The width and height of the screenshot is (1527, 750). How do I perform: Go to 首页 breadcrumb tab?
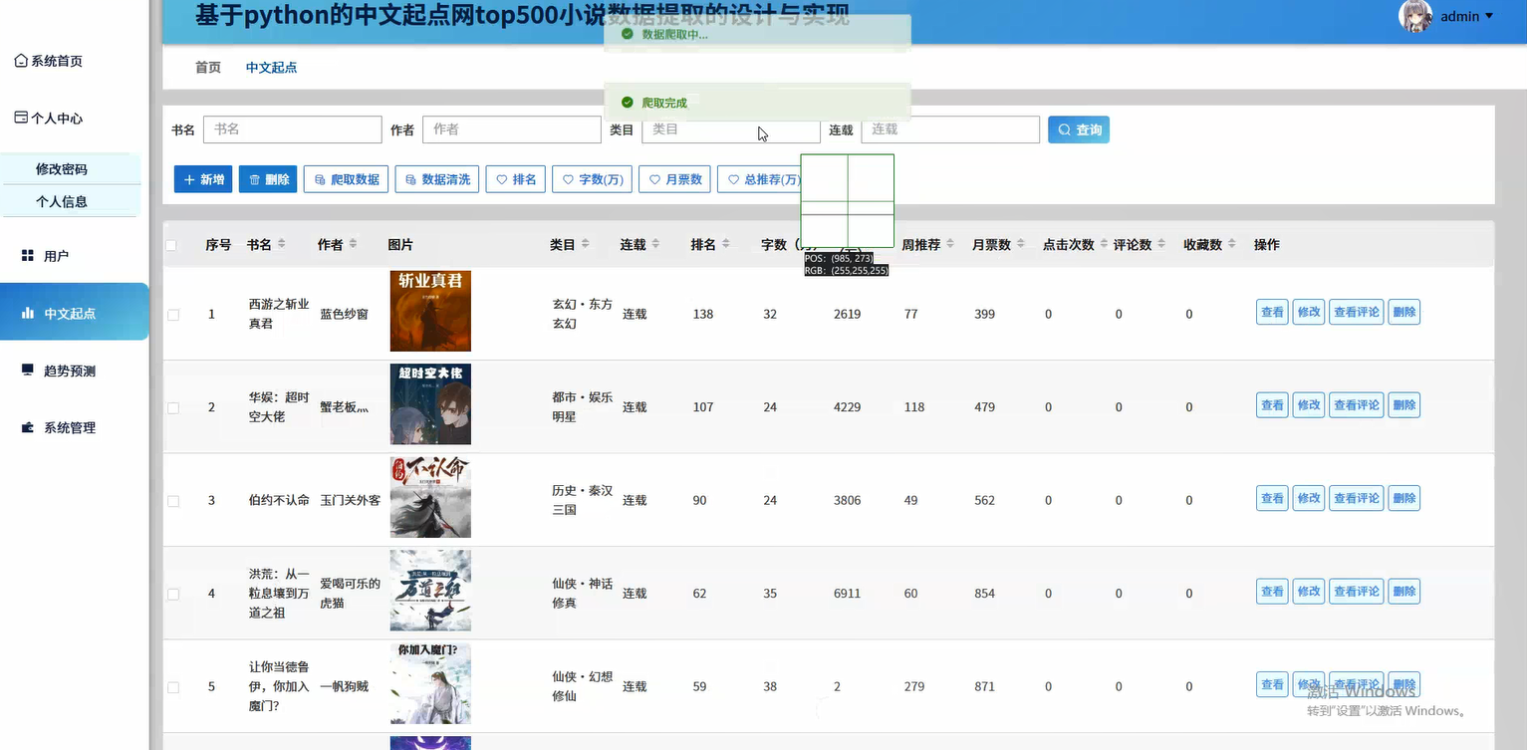[x=208, y=68]
